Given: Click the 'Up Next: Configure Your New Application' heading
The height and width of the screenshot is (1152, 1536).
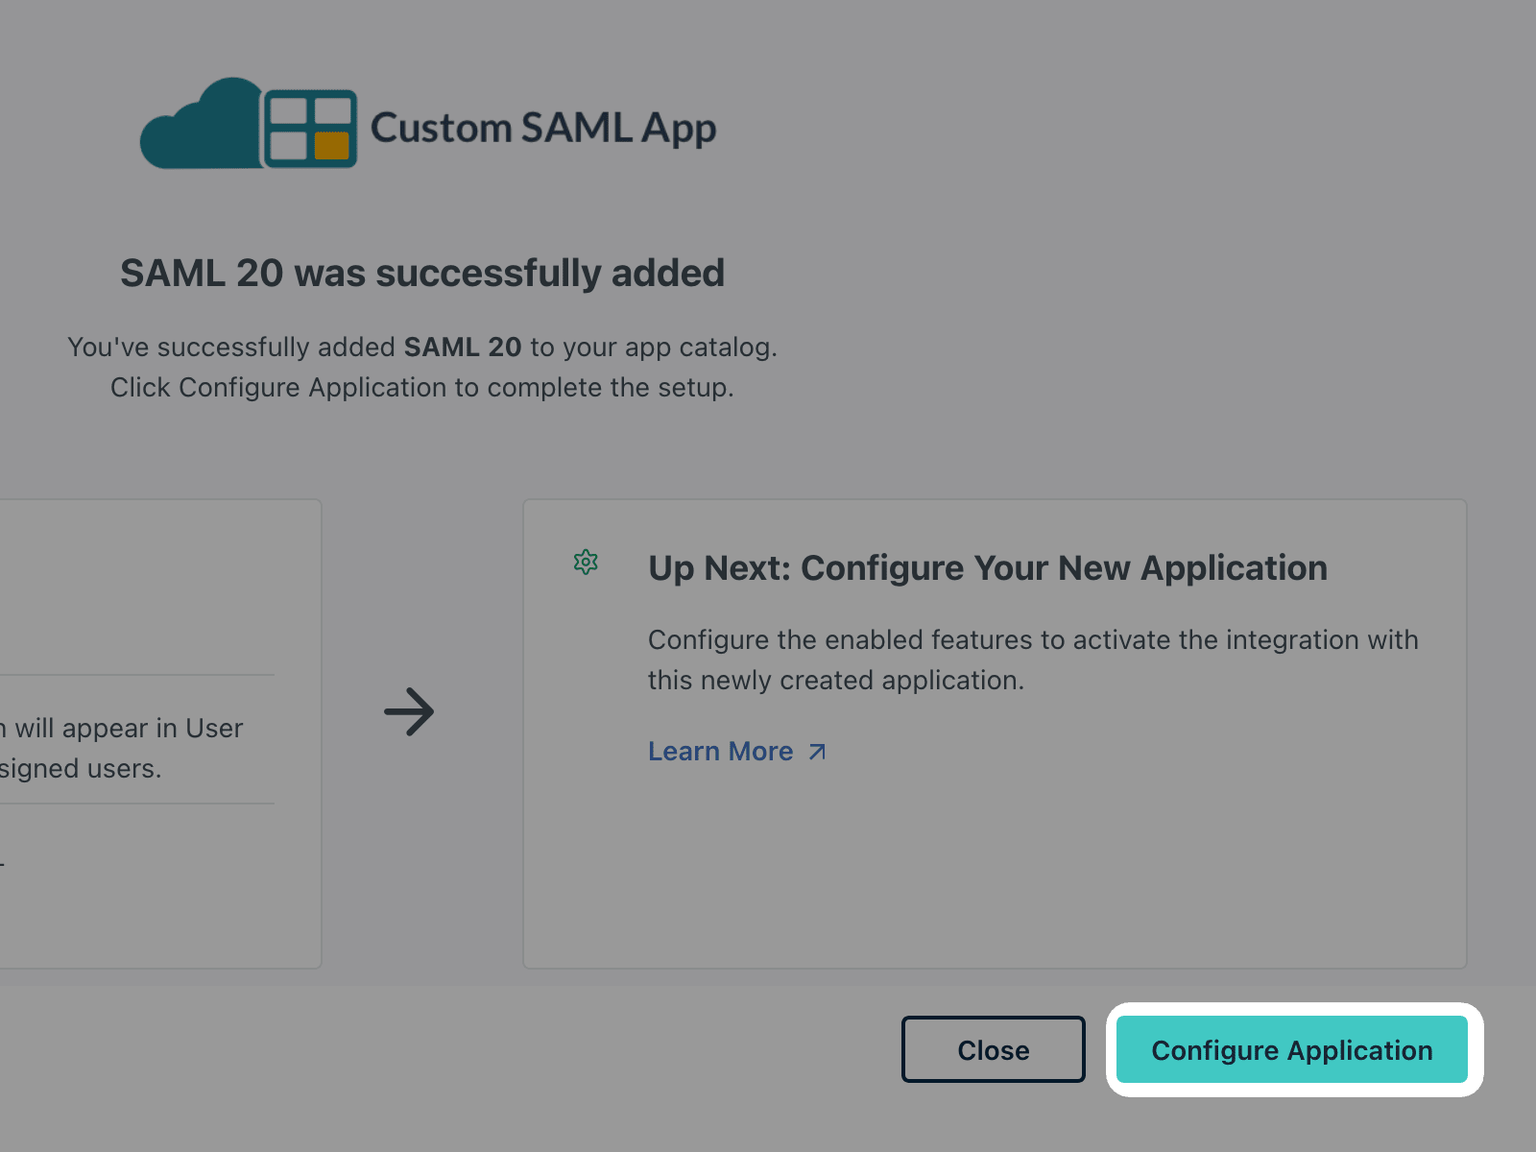Looking at the screenshot, I should pyautogui.click(x=987, y=568).
